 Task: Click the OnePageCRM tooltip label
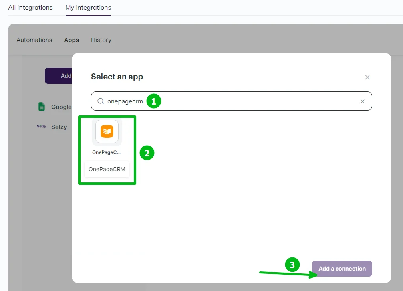click(107, 169)
